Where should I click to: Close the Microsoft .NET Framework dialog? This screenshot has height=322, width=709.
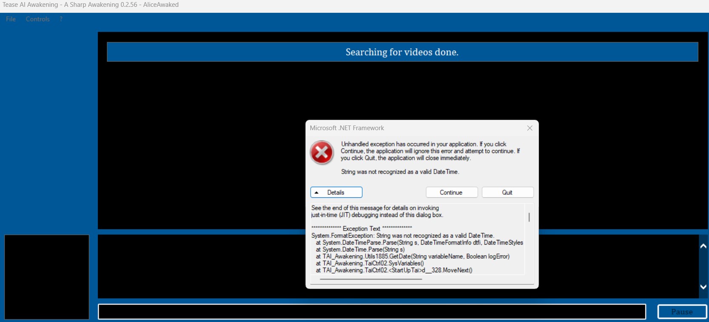point(530,128)
